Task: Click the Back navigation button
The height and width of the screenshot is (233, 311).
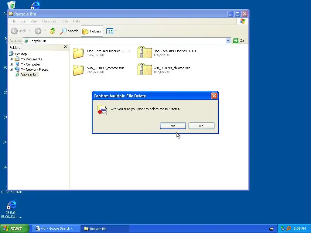Action: pos(19,31)
